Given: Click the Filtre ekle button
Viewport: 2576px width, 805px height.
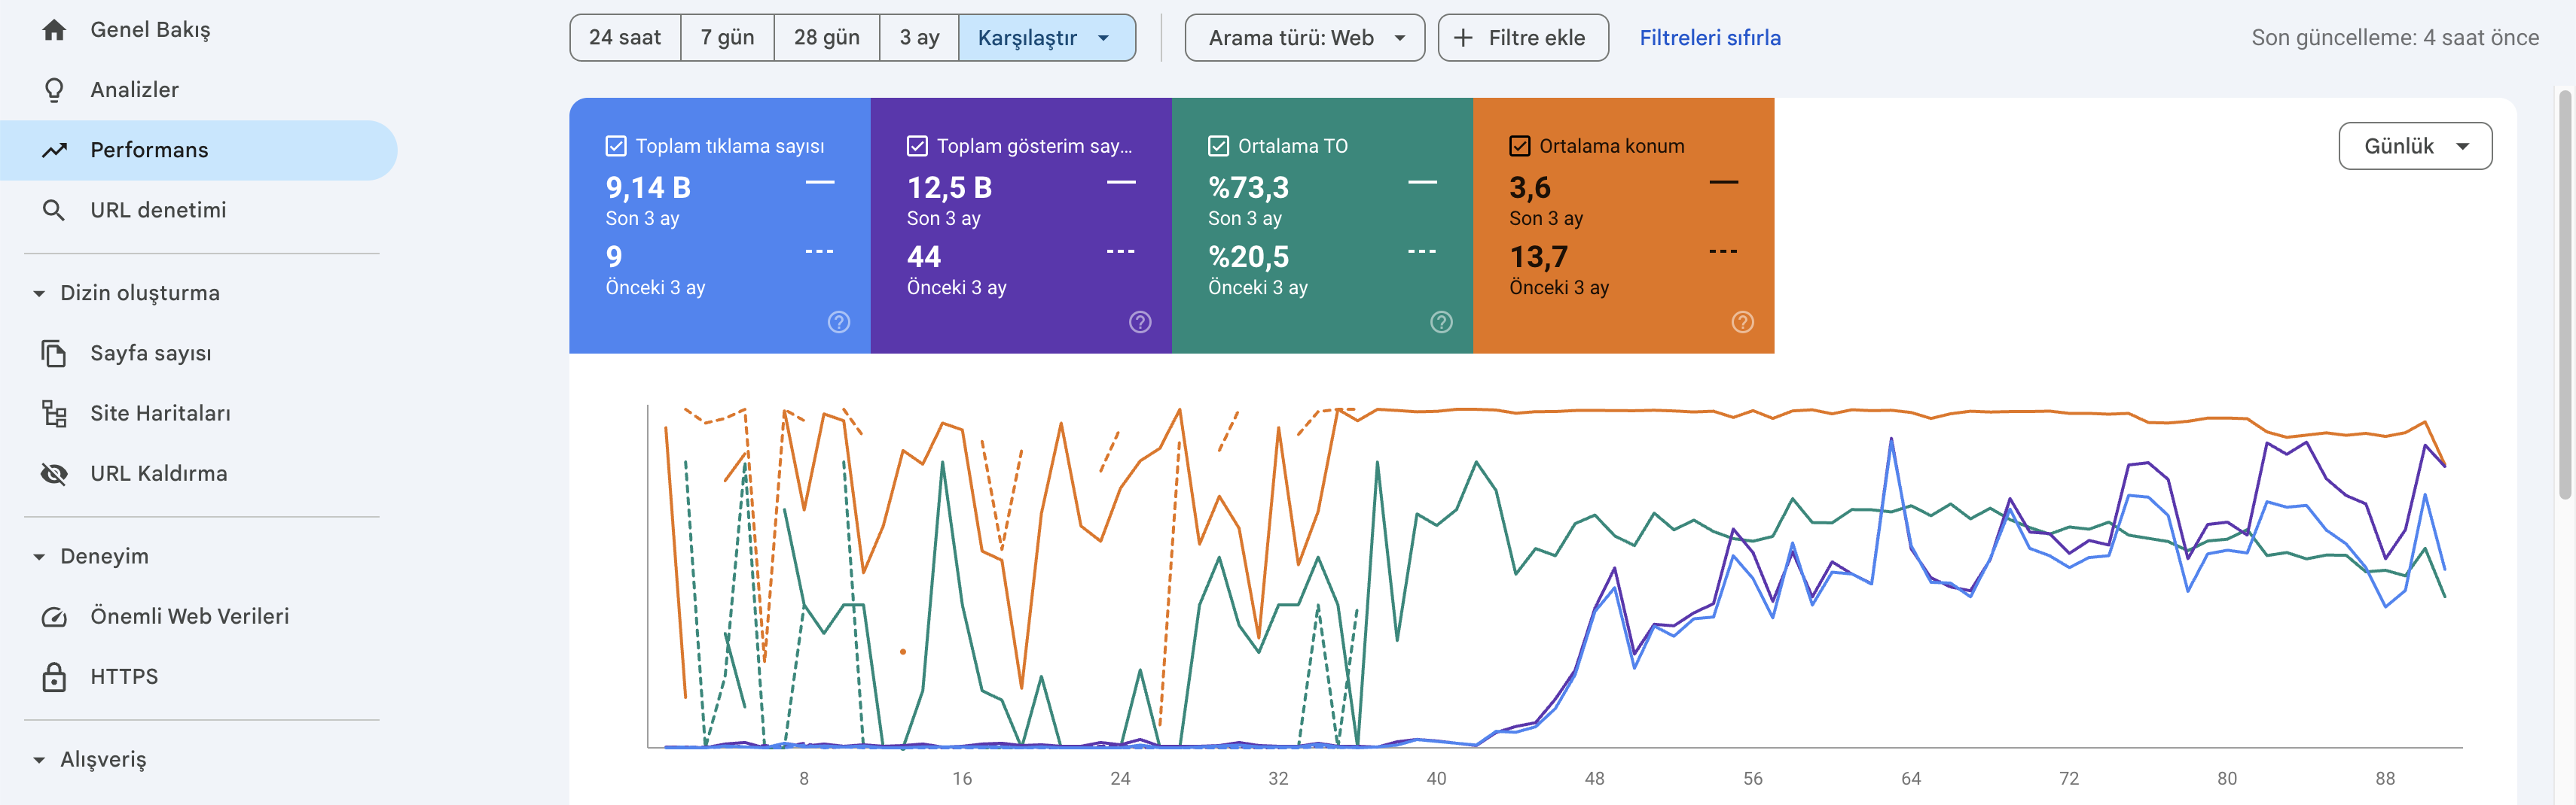Looking at the screenshot, I should point(1523,38).
